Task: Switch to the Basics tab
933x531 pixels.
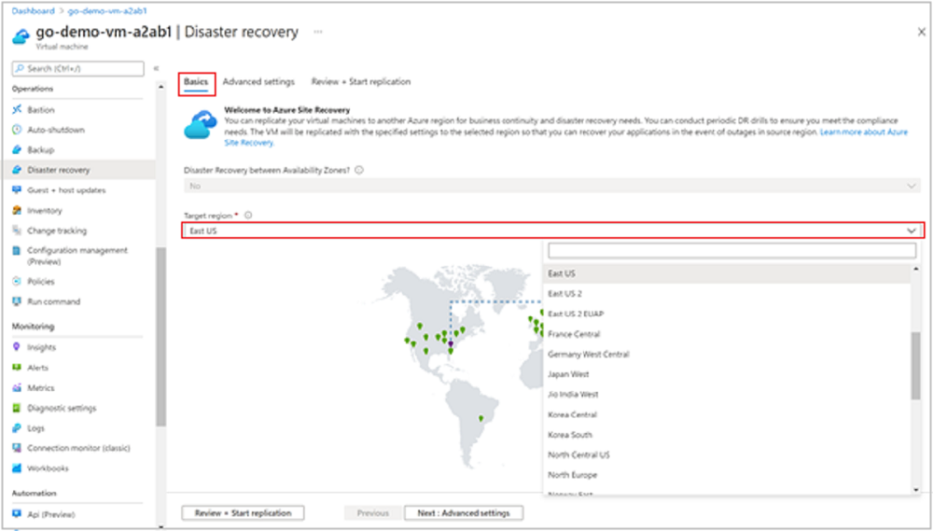Action: tap(196, 81)
